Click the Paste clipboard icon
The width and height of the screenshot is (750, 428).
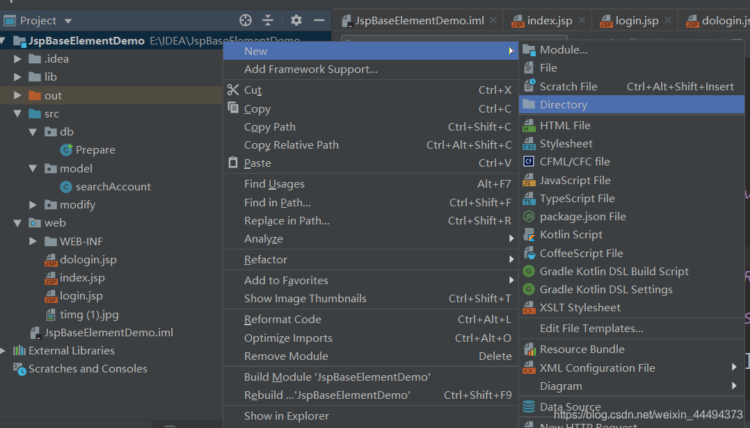click(x=233, y=163)
